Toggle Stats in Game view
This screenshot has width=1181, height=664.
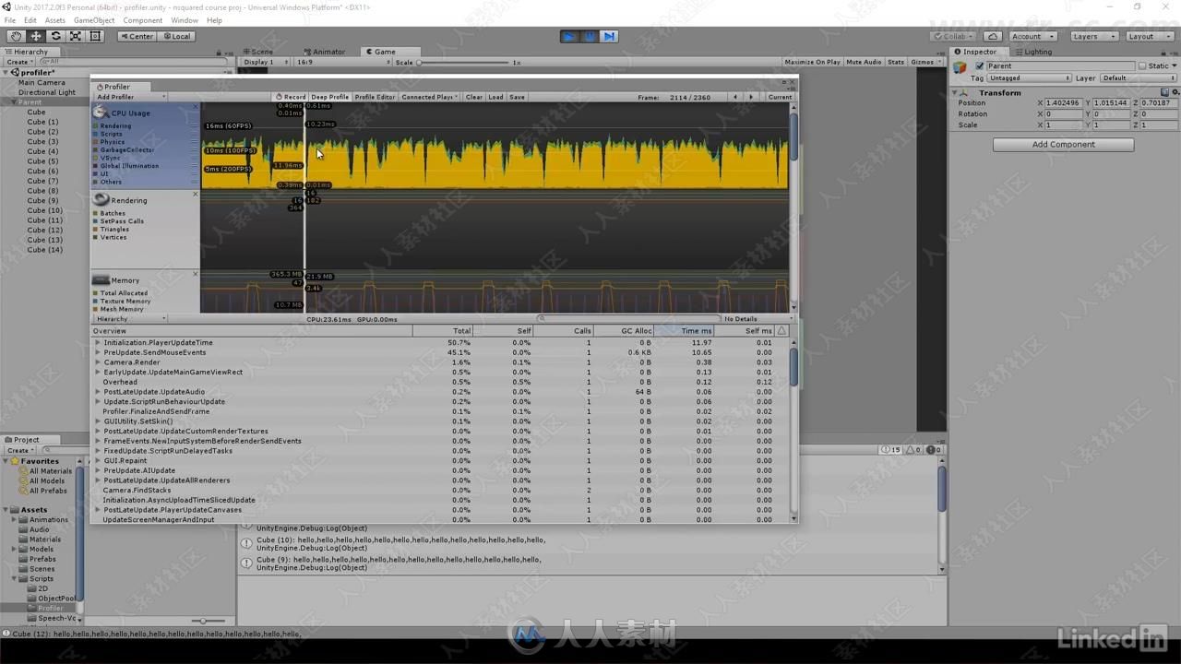click(896, 62)
